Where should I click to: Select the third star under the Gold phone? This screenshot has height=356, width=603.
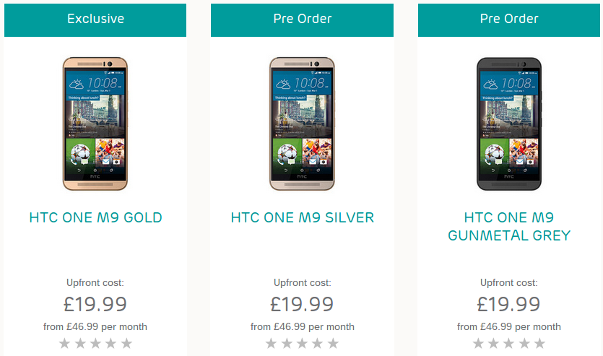click(x=95, y=343)
